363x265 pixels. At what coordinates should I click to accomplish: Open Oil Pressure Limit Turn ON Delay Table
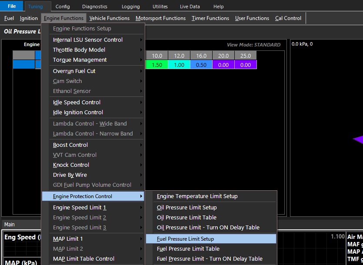211,227
